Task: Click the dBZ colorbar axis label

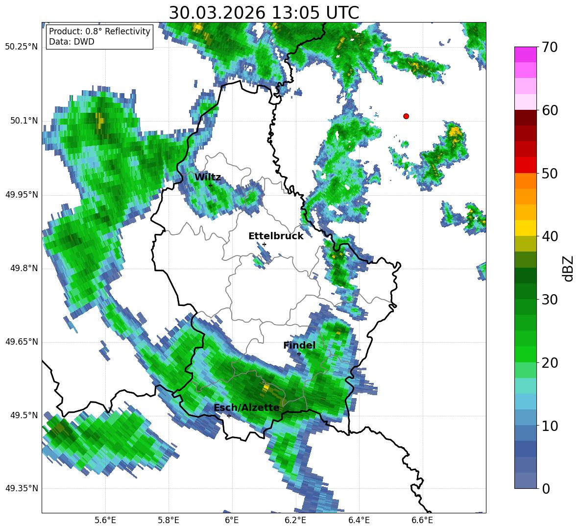Action: [x=569, y=268]
